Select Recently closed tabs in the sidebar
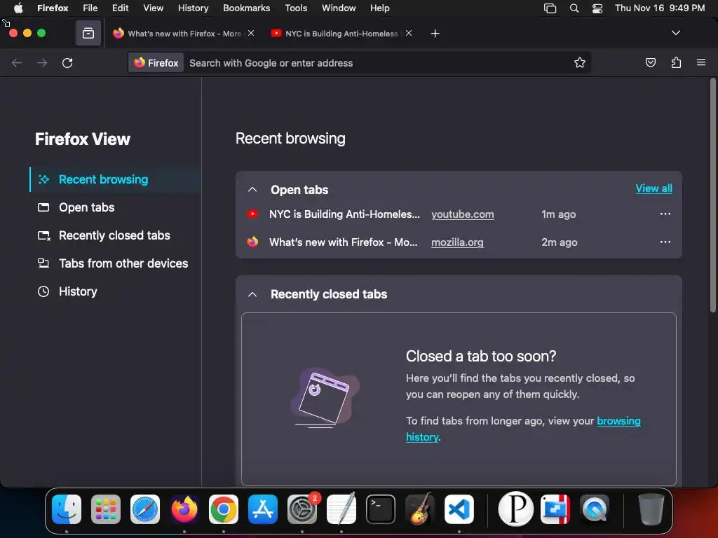The image size is (718, 538). coord(115,235)
